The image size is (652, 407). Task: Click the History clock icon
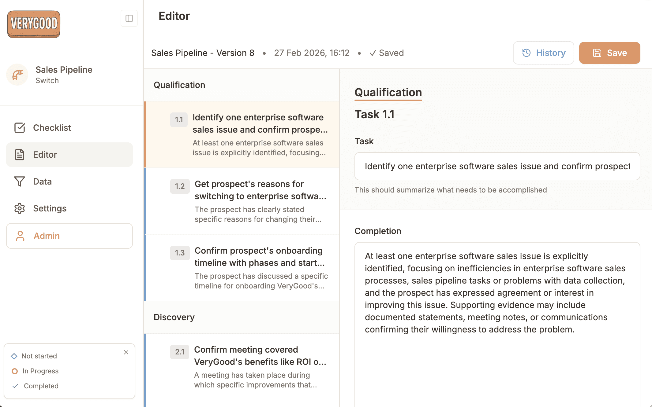526,53
